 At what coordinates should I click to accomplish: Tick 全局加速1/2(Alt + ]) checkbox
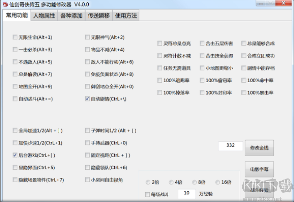pyautogui.click(x=15, y=130)
